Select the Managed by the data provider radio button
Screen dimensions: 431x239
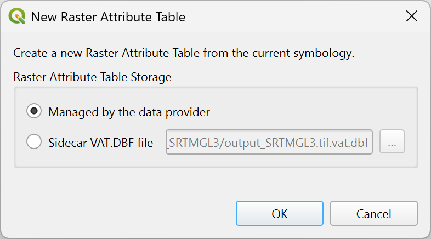[x=34, y=112]
